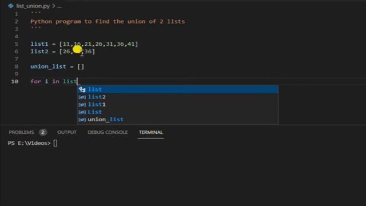Choose 'list1' from autocomplete suggestions
366x206 pixels.
pyautogui.click(x=178, y=104)
